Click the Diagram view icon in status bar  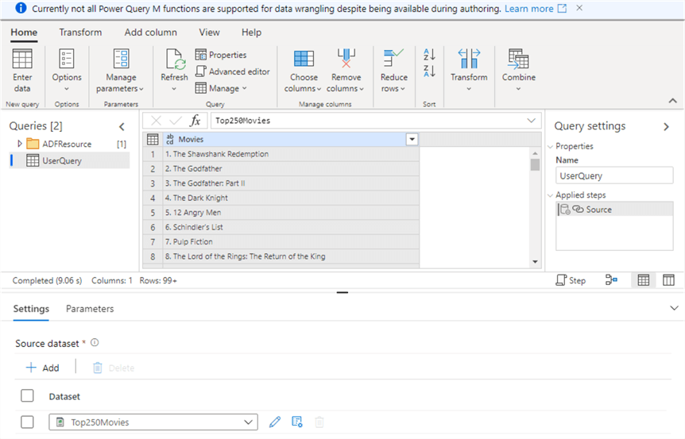tap(611, 280)
